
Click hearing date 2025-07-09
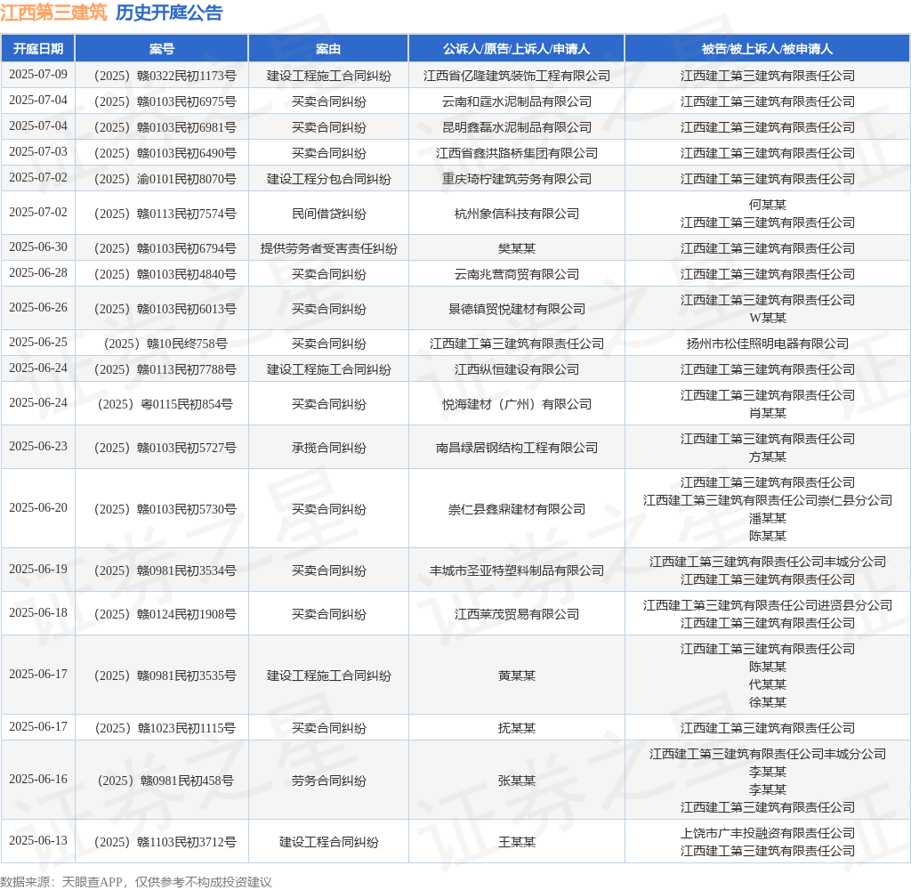(38, 75)
